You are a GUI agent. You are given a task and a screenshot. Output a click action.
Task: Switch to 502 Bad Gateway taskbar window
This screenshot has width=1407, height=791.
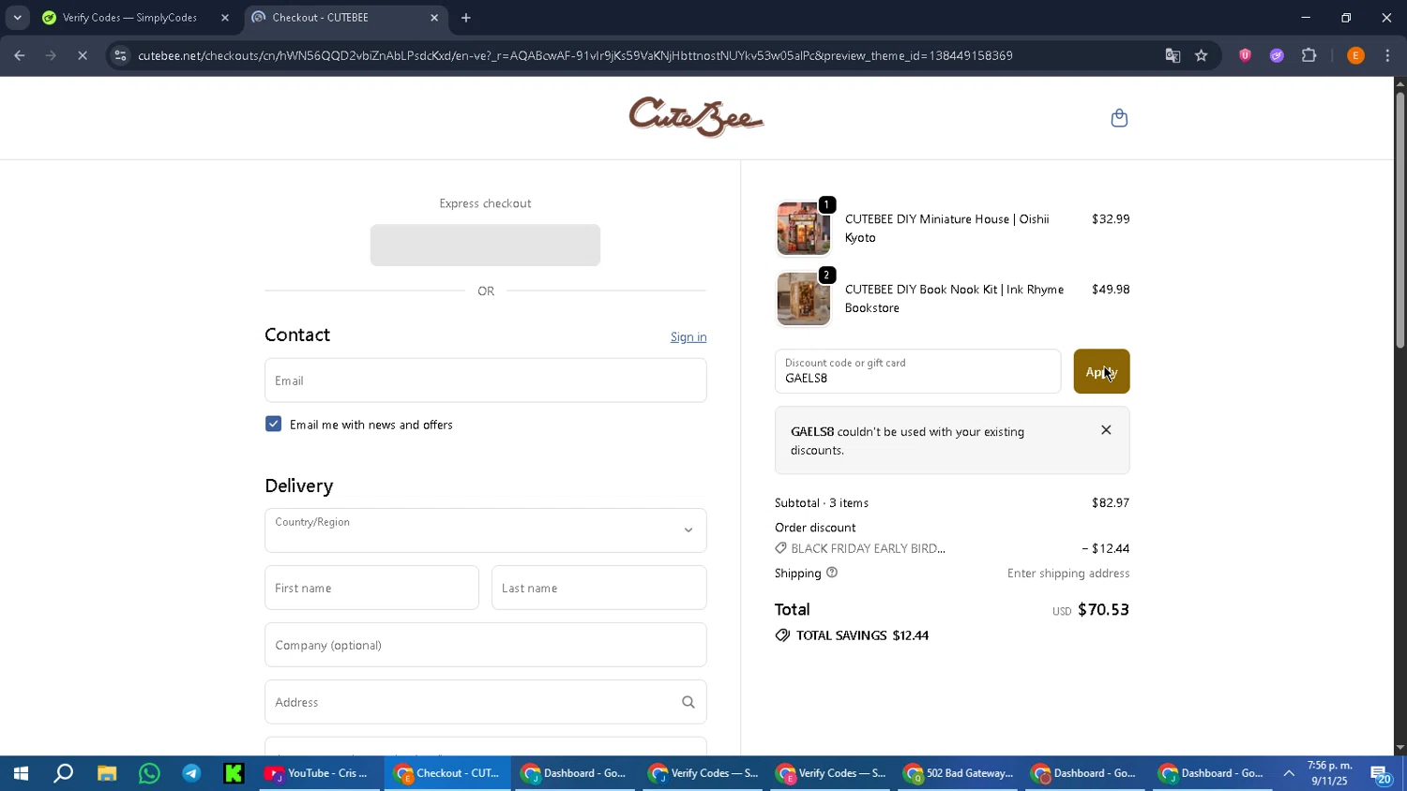coord(959,773)
